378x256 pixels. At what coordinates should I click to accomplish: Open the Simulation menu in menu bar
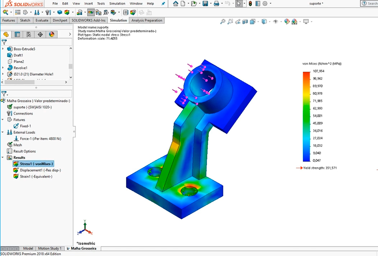click(x=117, y=4)
